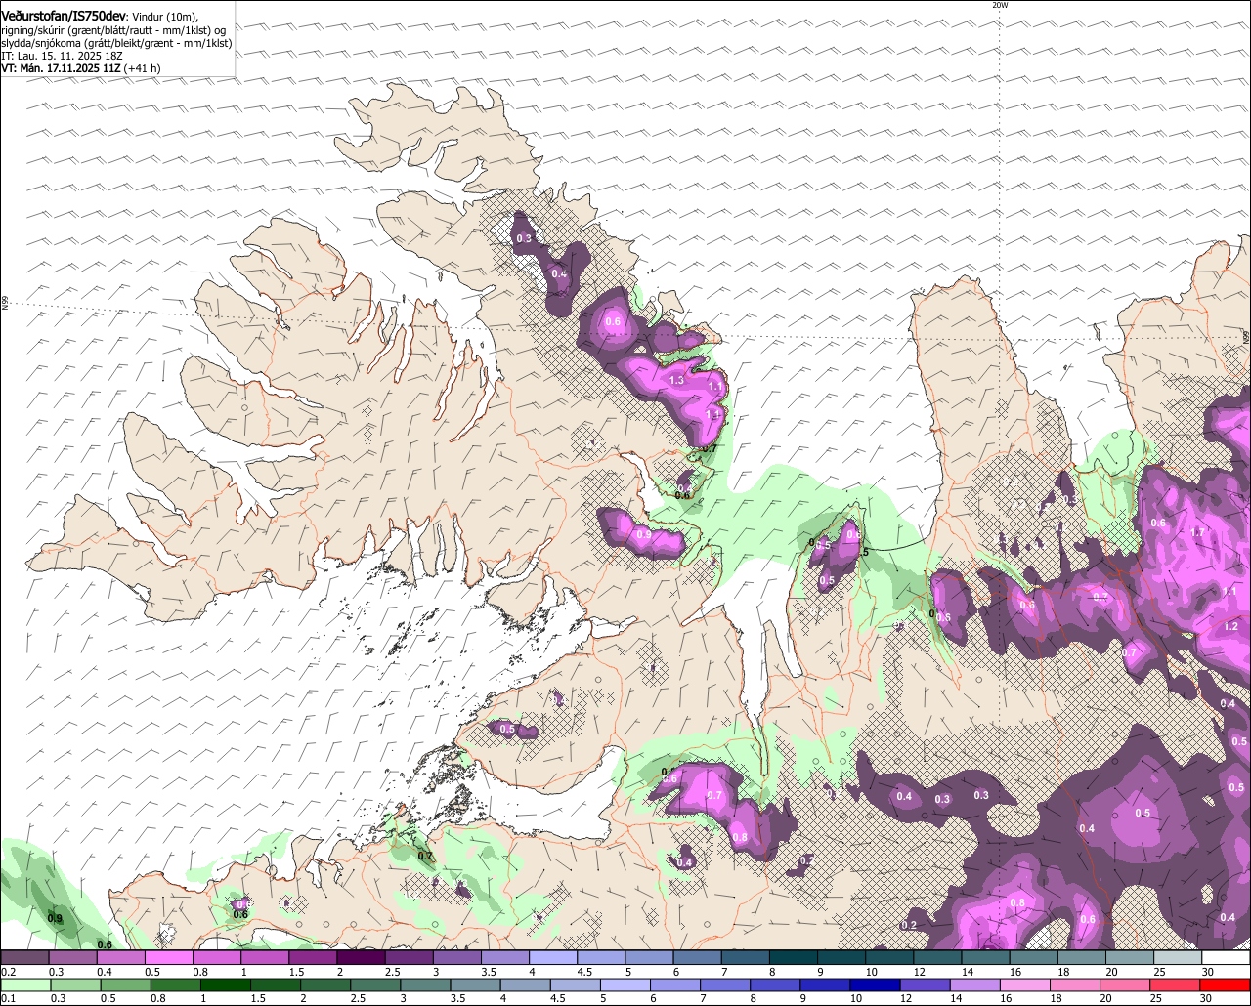Click the 'IT: Lau. 15. 11. 2025 18Z' line
The width and height of the screenshot is (1251, 1006).
coord(62,56)
